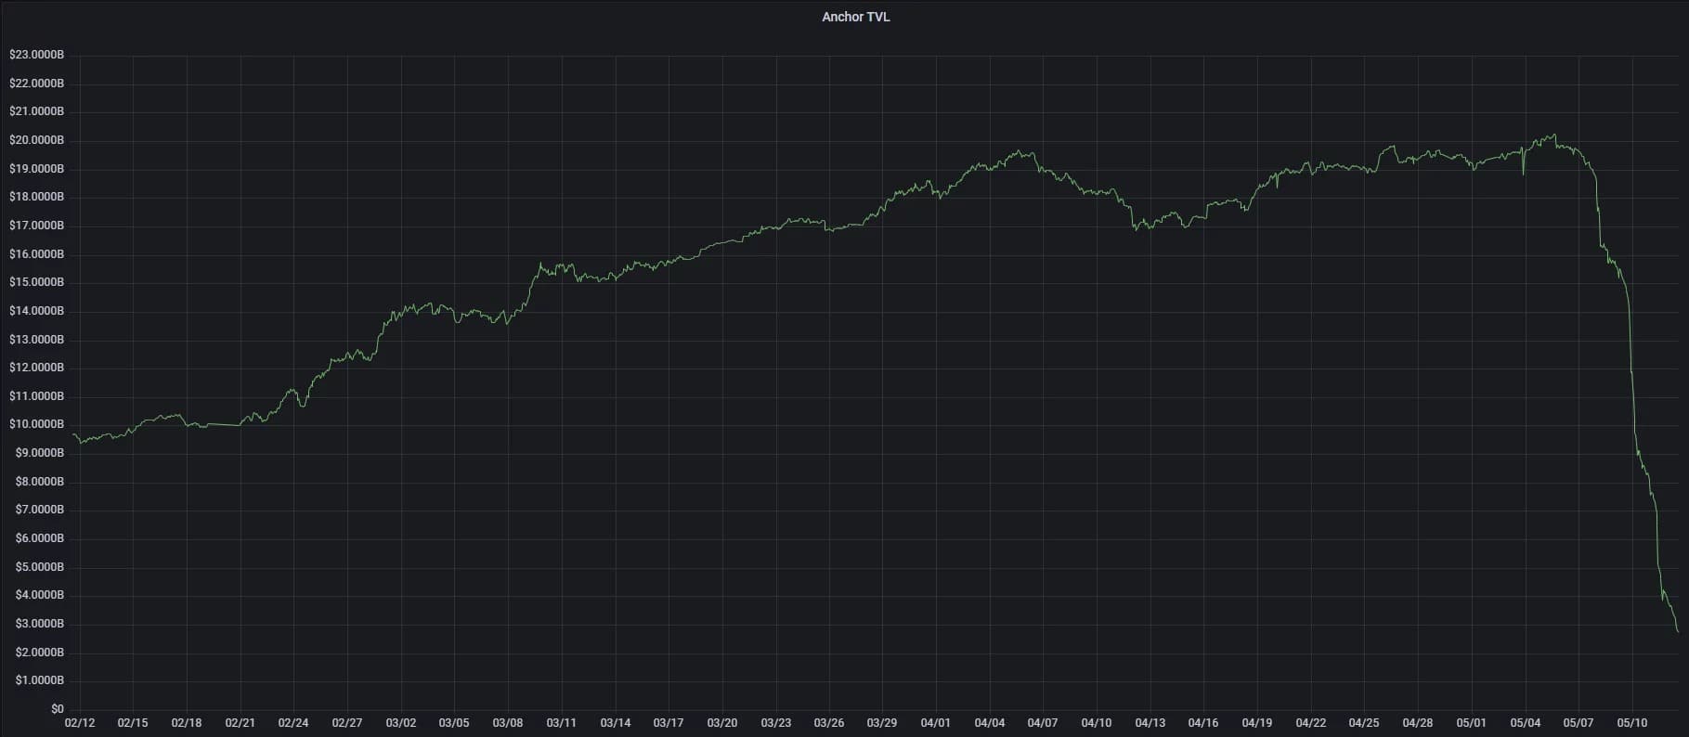
Task: Select the $6.0000B y-axis label
Action: click(x=39, y=538)
